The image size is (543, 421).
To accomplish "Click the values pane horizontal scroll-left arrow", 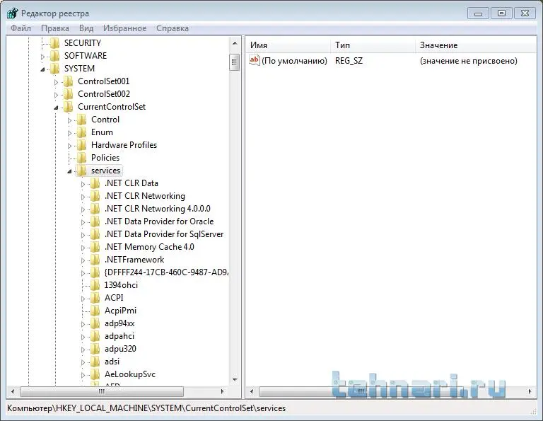I will coord(252,391).
